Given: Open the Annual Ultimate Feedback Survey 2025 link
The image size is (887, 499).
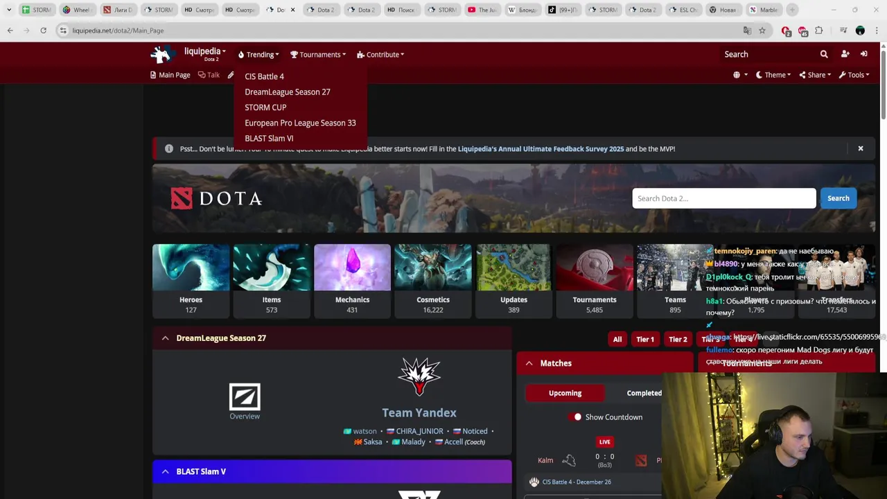Looking at the screenshot, I should point(541,148).
